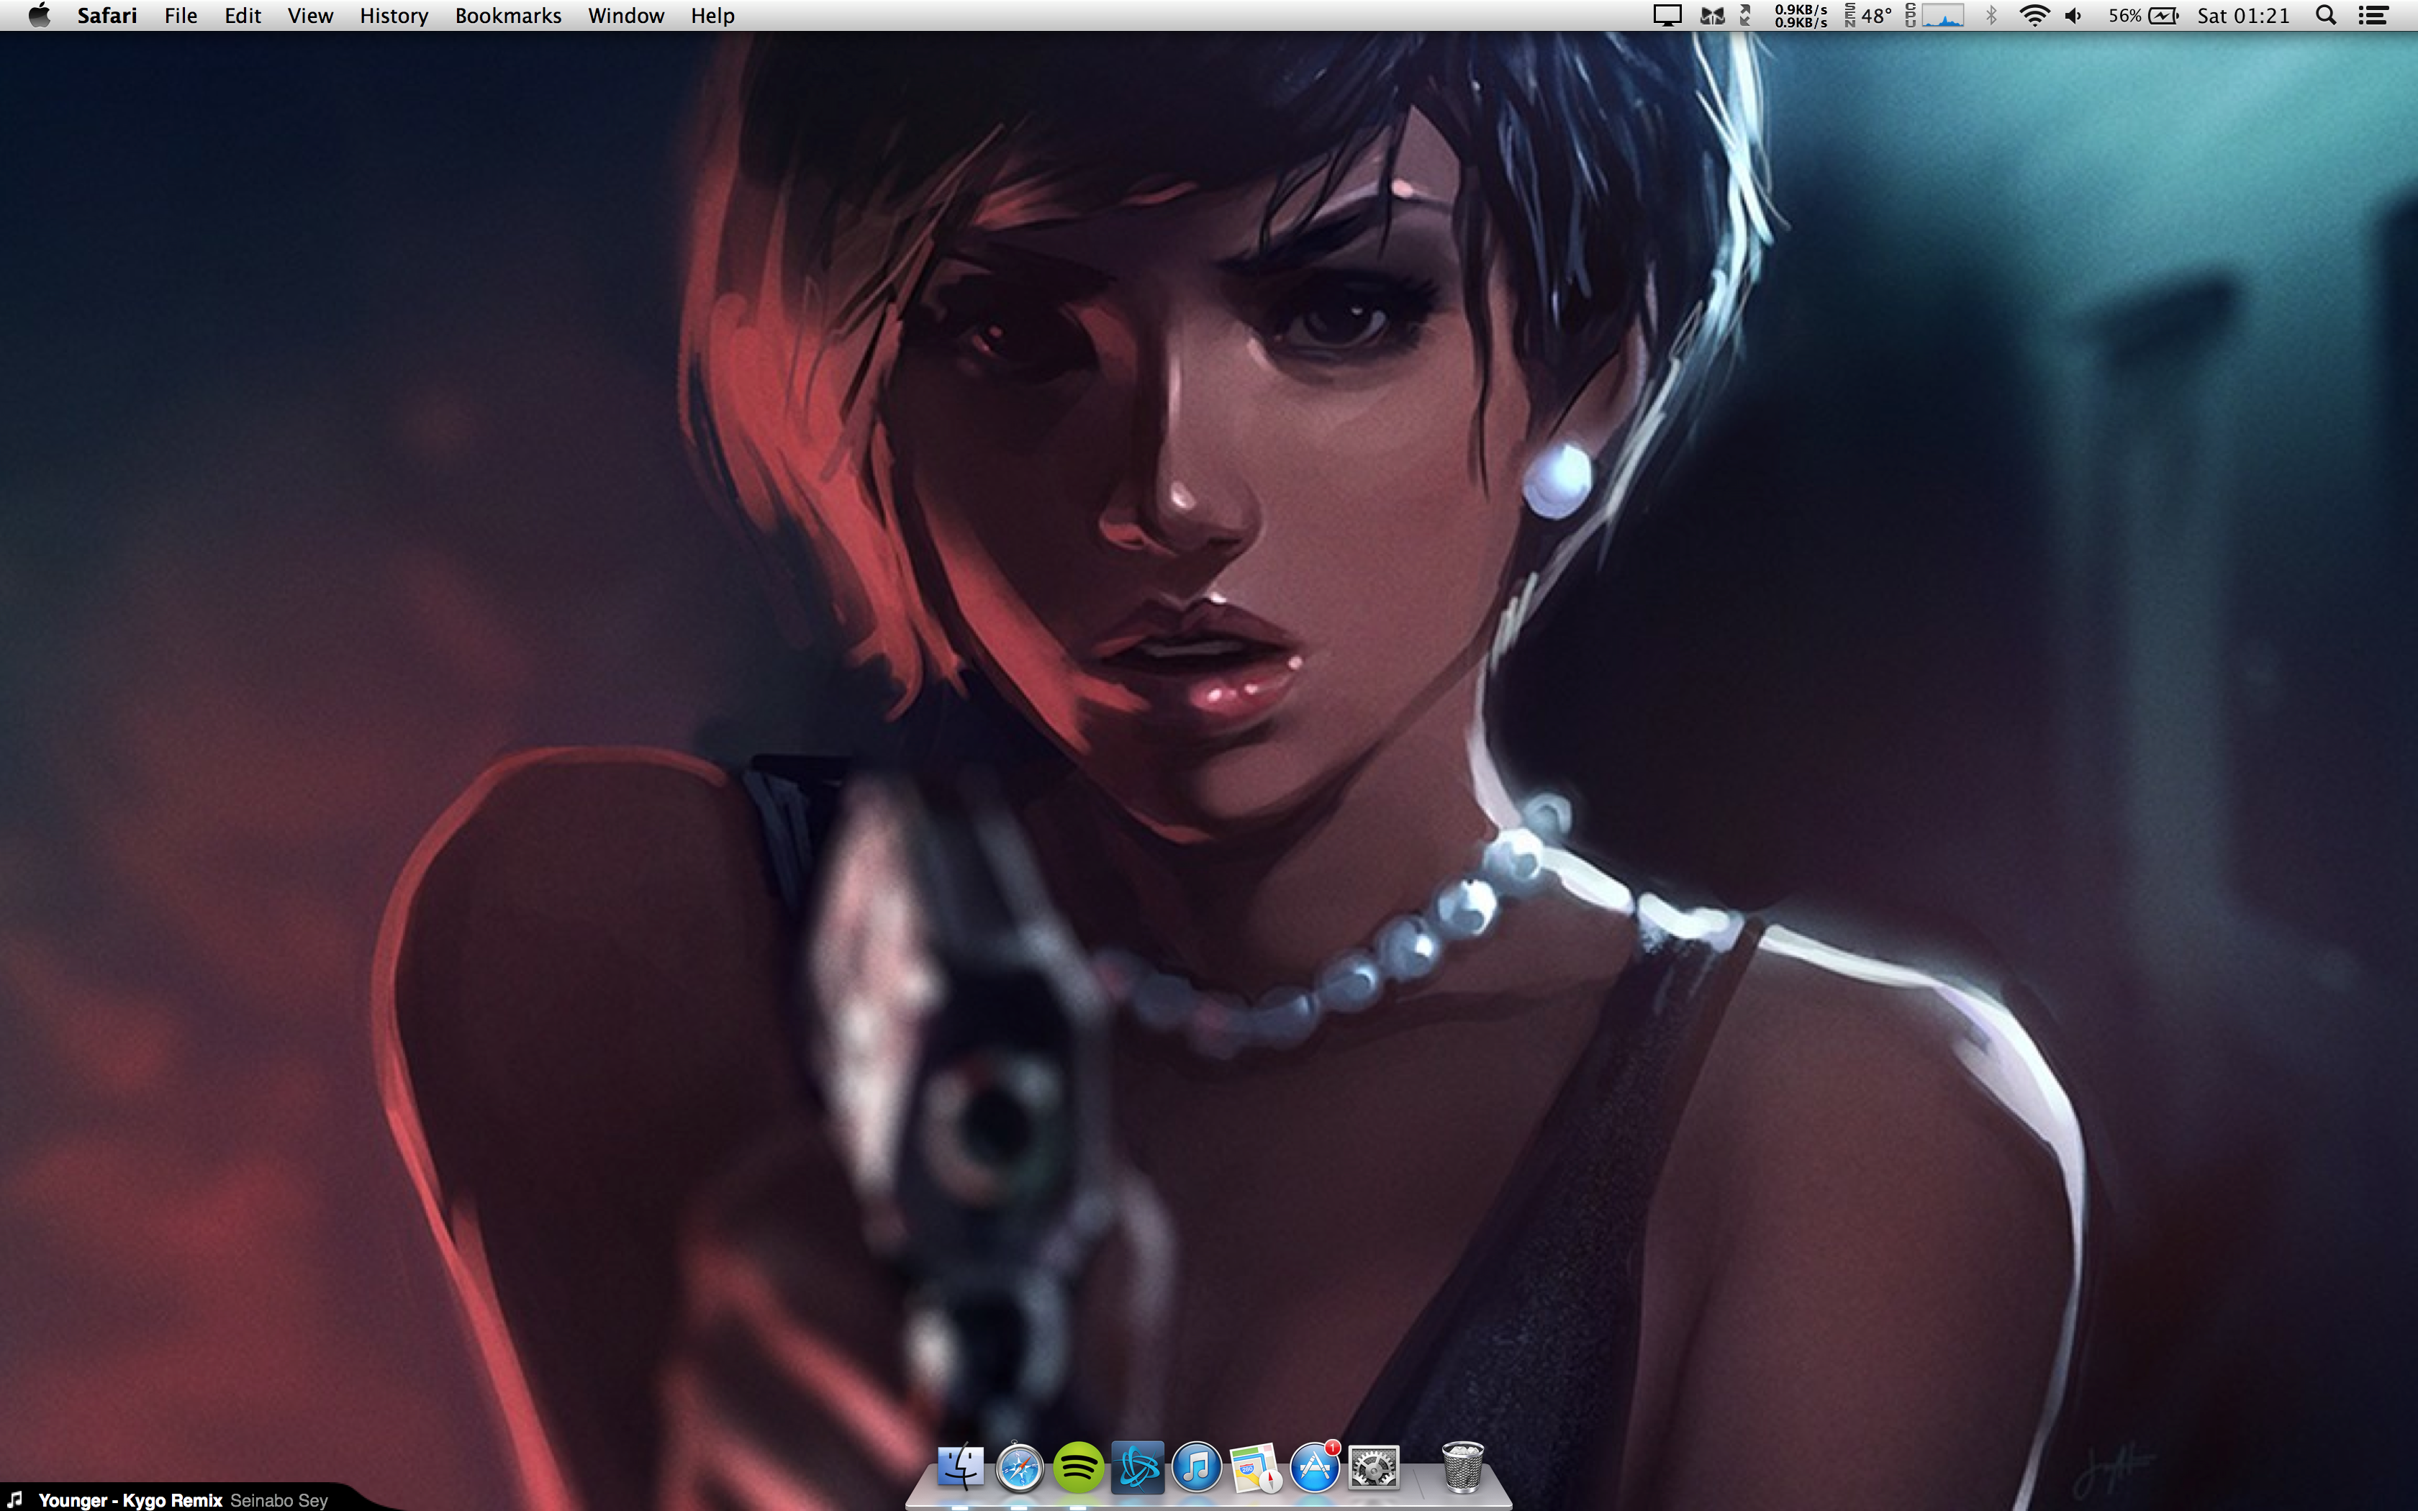Click the 56% battery status indicator
2418x1511 pixels.
click(2143, 16)
